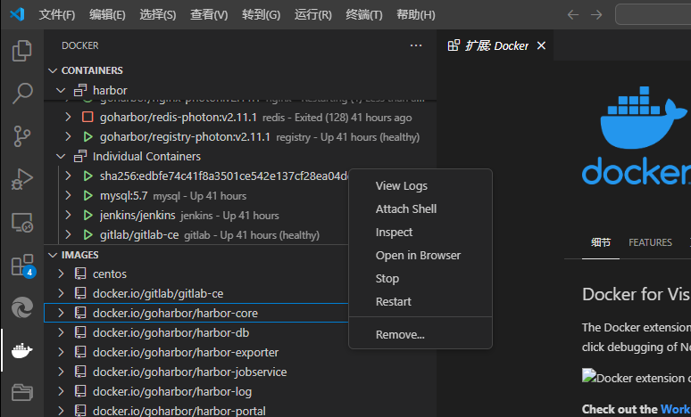The width and height of the screenshot is (691, 417).
Task: Open the Run and Debug view
Action: [x=22, y=179]
